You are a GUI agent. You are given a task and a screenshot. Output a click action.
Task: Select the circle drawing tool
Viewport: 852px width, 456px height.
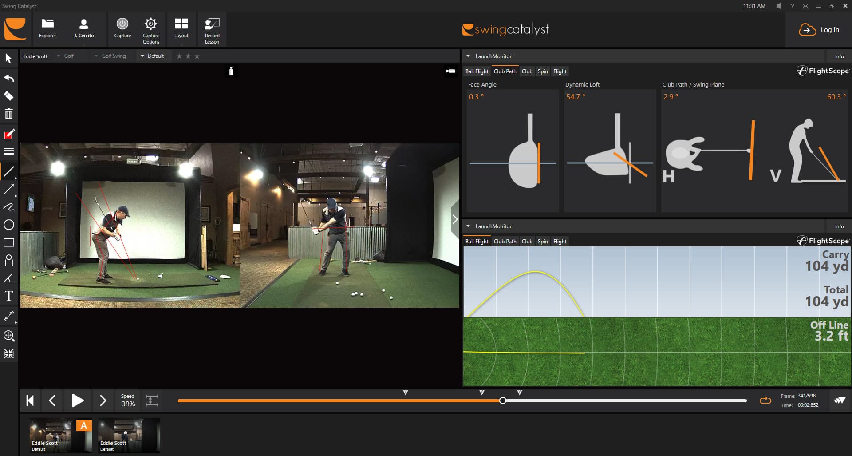point(8,225)
